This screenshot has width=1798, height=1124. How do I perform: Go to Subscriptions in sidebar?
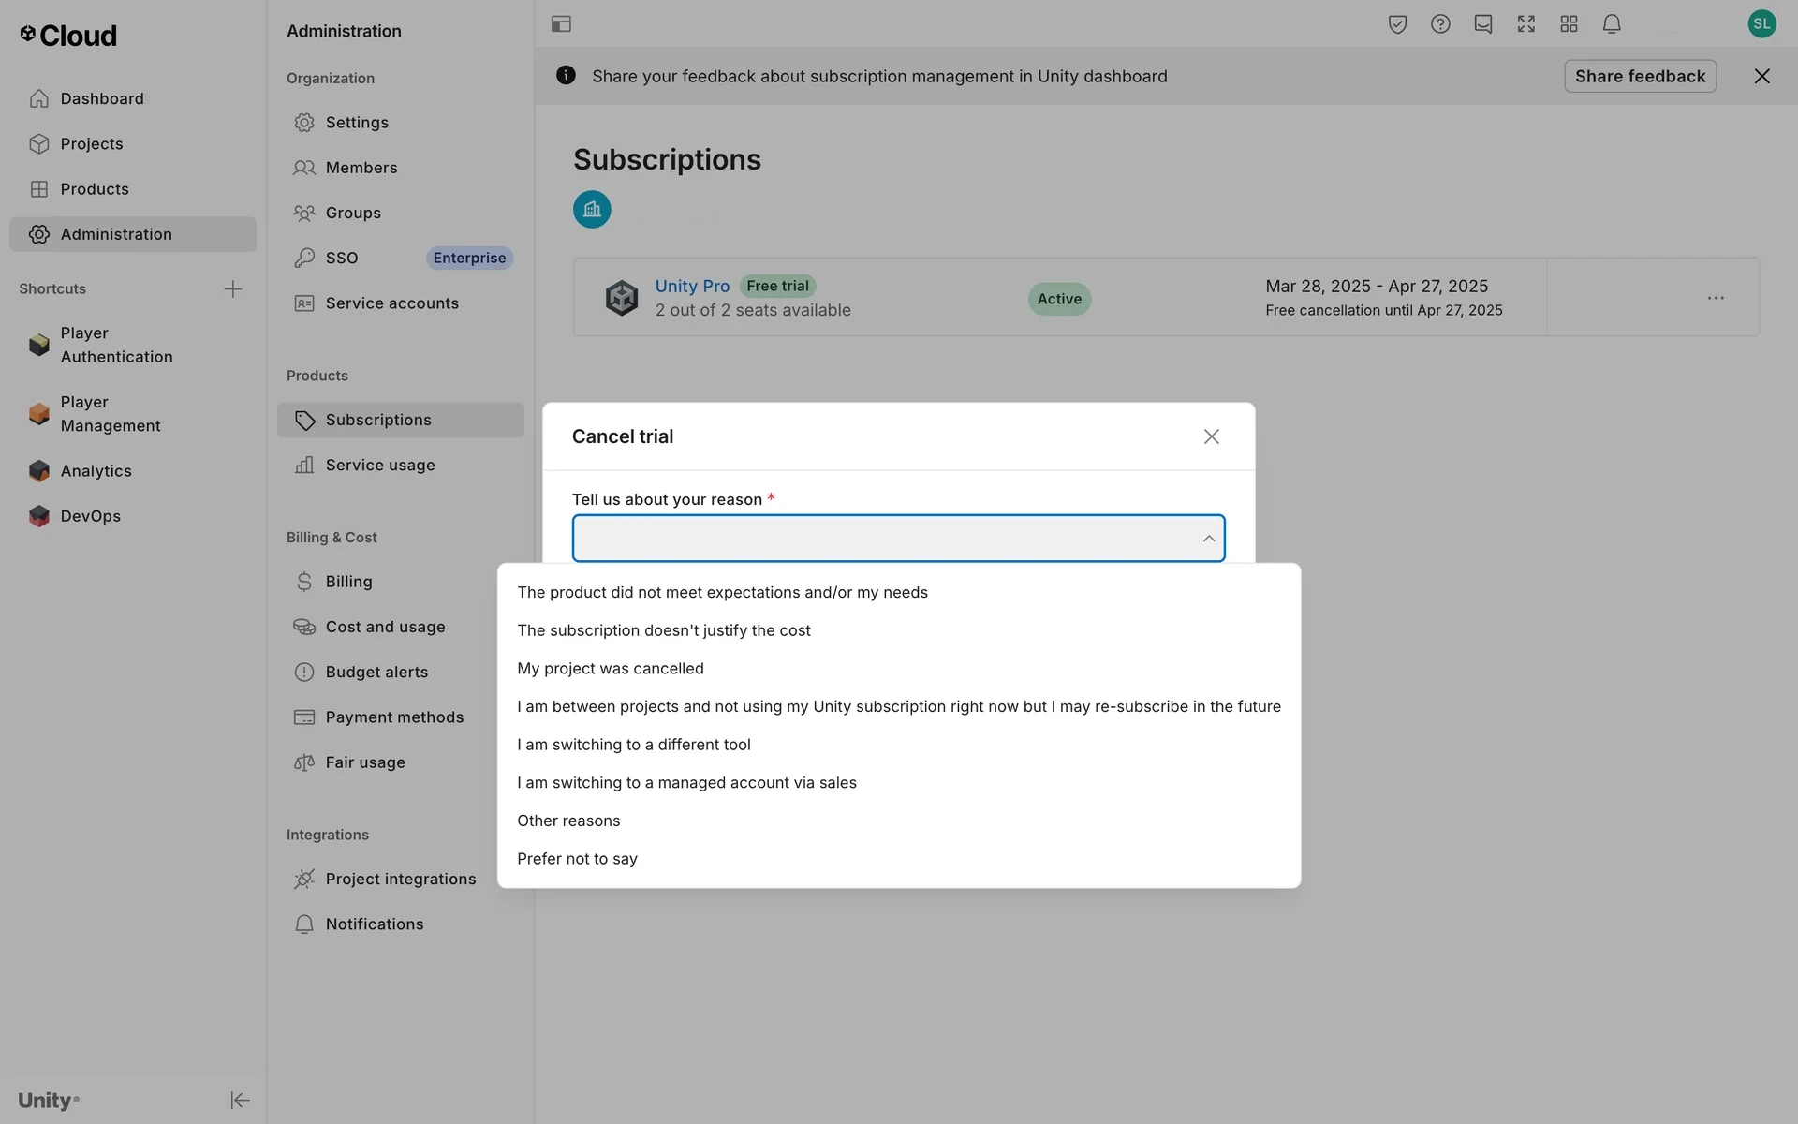(x=400, y=420)
